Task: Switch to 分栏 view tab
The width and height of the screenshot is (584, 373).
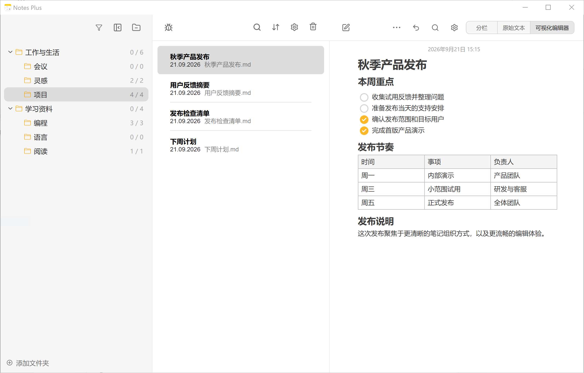Action: 482,28
